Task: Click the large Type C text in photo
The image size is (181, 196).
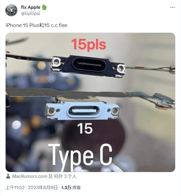Action: [80, 156]
